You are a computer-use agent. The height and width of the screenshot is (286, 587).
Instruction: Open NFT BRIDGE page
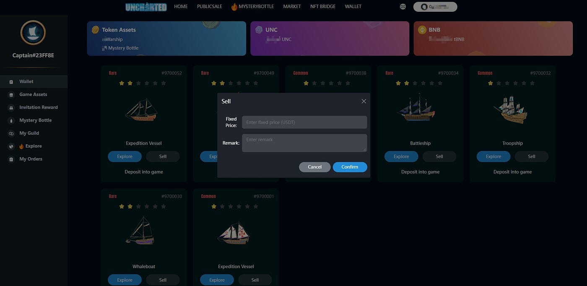tap(323, 7)
